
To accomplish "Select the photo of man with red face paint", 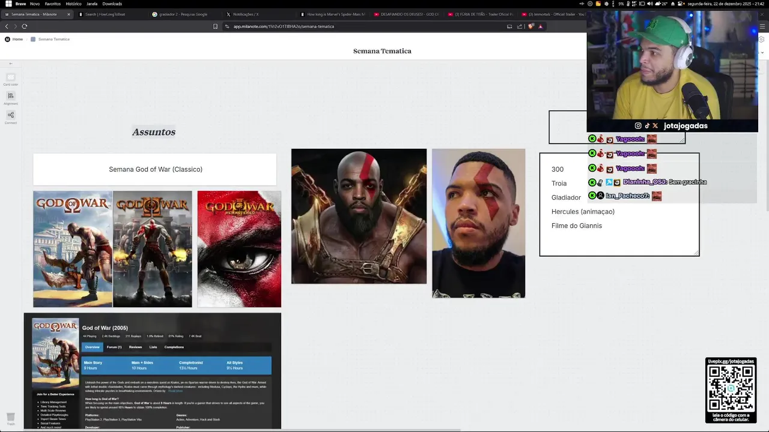I will pyautogui.click(x=478, y=223).
